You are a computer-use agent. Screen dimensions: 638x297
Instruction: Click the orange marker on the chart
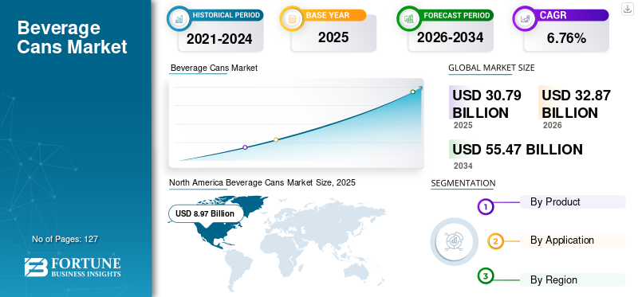point(276,139)
